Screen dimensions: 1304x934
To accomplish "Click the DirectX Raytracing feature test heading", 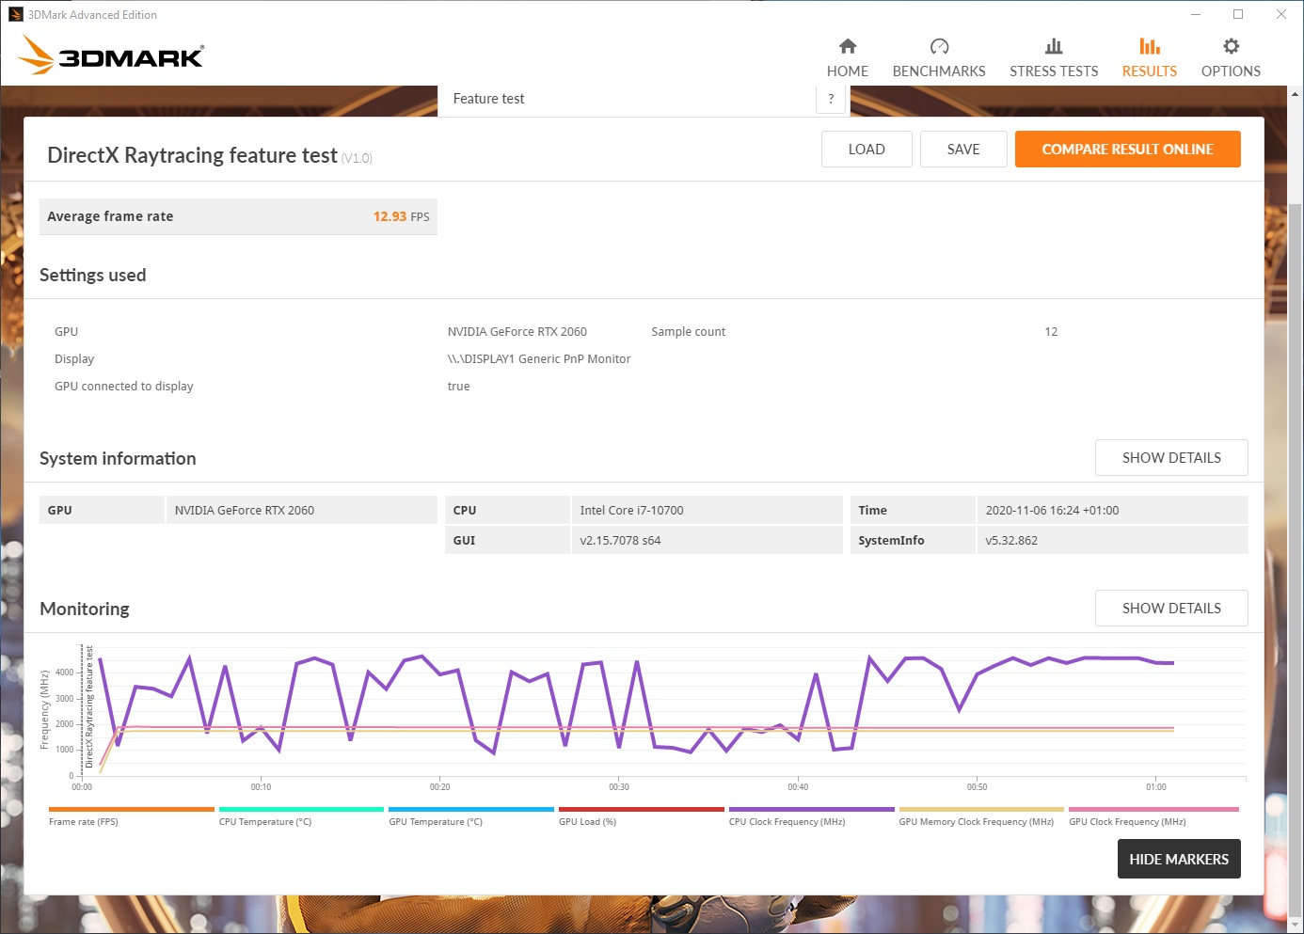I will coord(192,155).
